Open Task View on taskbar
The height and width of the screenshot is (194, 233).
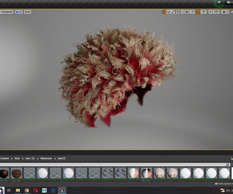tap(9, 190)
